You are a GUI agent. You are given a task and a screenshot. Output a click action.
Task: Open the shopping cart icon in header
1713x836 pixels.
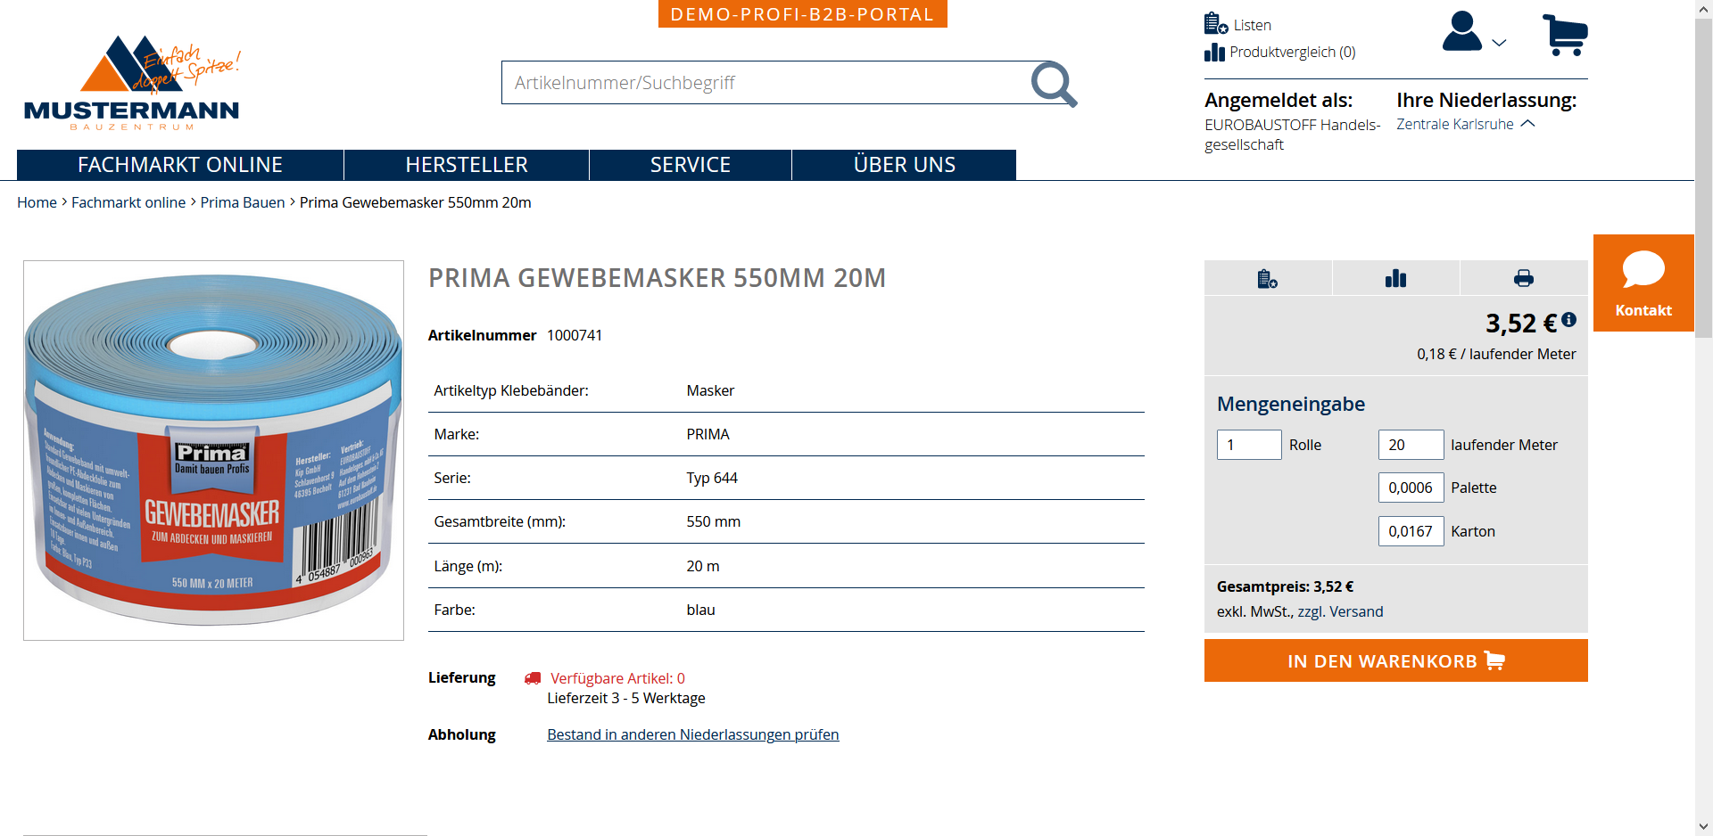tap(1565, 35)
